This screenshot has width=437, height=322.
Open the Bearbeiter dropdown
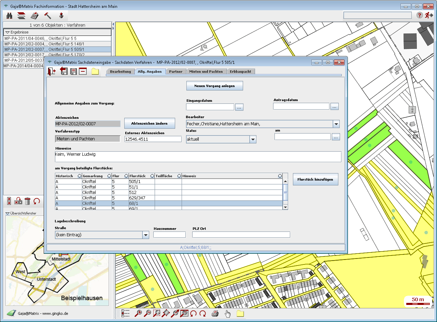(x=336, y=124)
